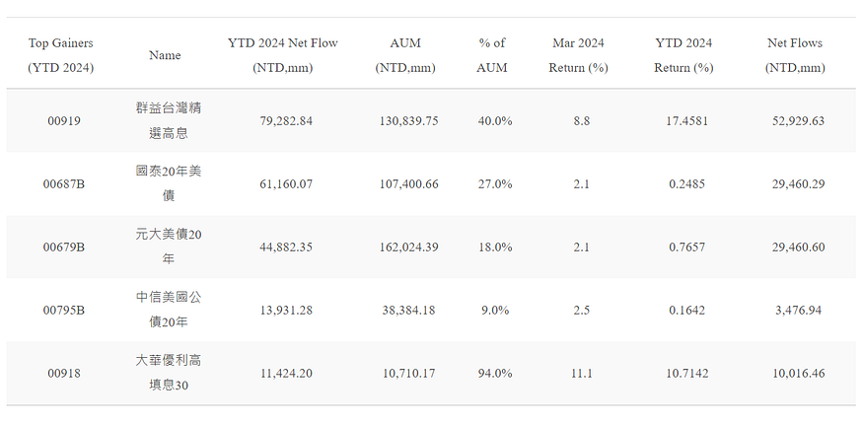Select the Net Flows (NTD,mm) header

[795, 55]
